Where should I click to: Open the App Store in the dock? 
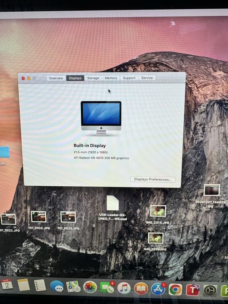[158, 289]
